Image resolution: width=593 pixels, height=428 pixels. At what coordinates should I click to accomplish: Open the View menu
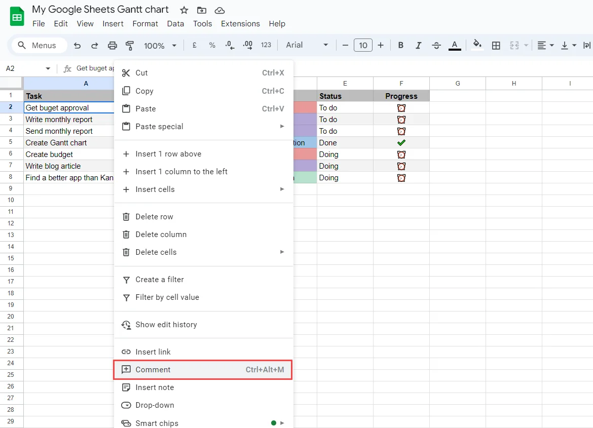tap(85, 24)
